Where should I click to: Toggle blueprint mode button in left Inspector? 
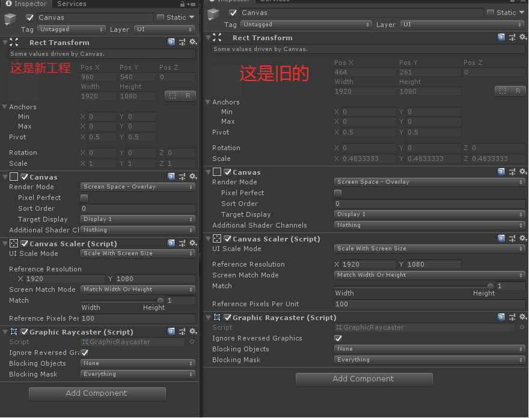(x=173, y=95)
